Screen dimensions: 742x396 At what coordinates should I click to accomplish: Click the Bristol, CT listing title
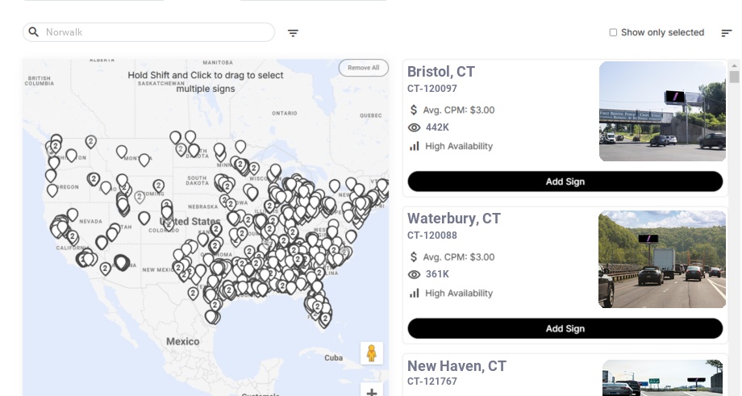(x=441, y=72)
